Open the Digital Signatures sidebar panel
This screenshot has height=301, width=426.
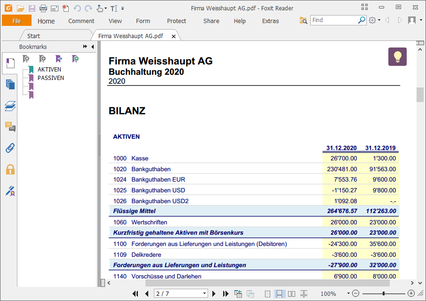(x=10, y=191)
